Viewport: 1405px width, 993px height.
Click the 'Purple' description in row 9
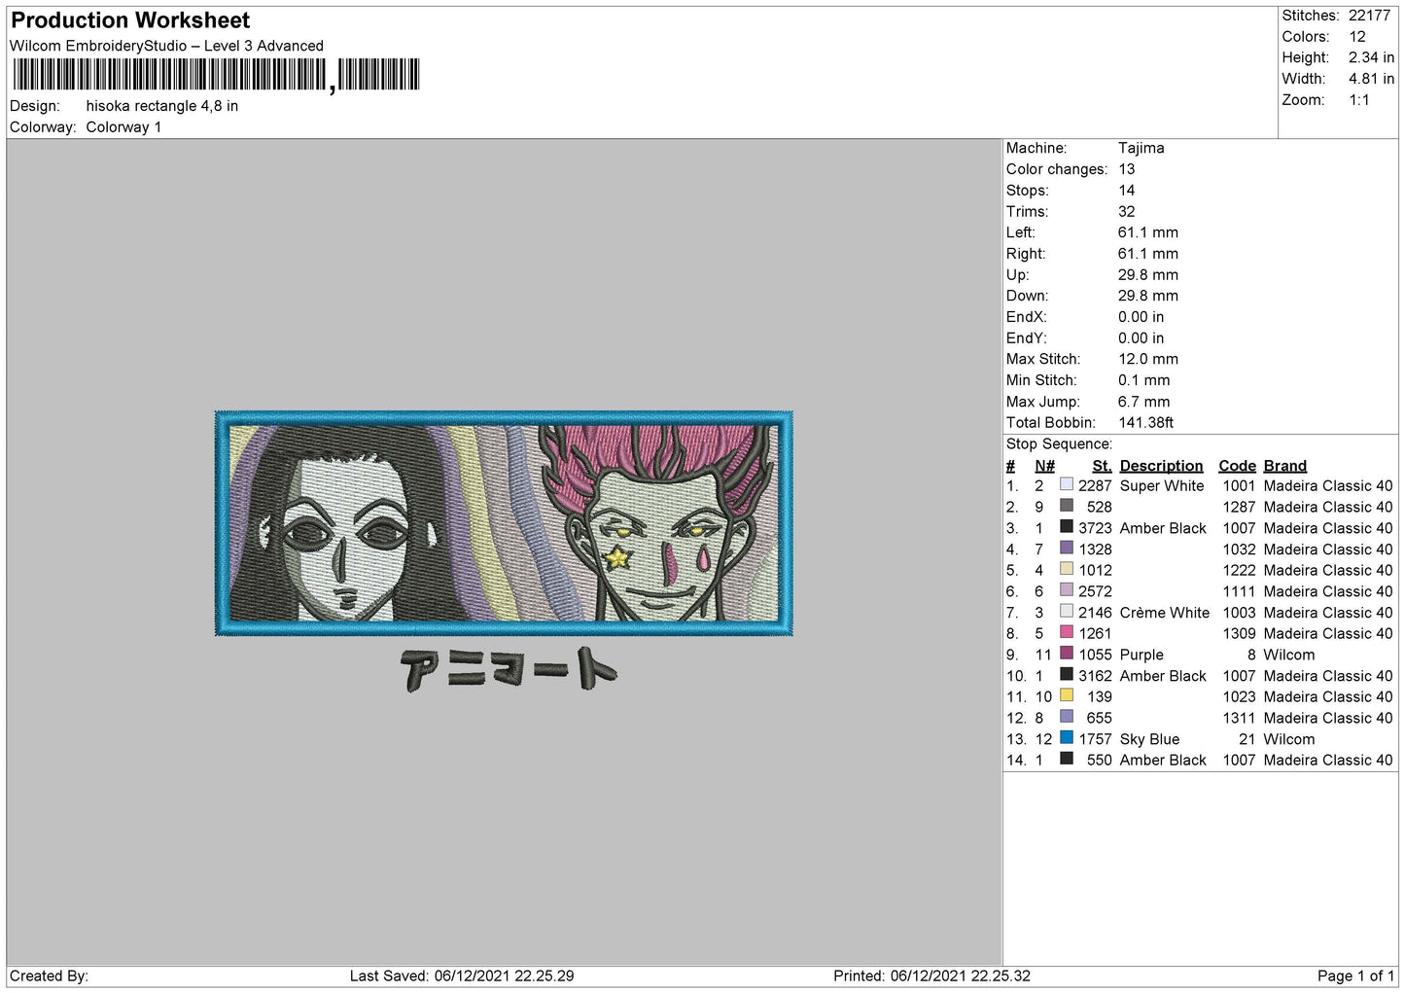1142,655
